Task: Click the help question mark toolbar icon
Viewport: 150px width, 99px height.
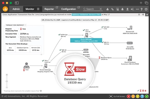Action: coord(142,9)
